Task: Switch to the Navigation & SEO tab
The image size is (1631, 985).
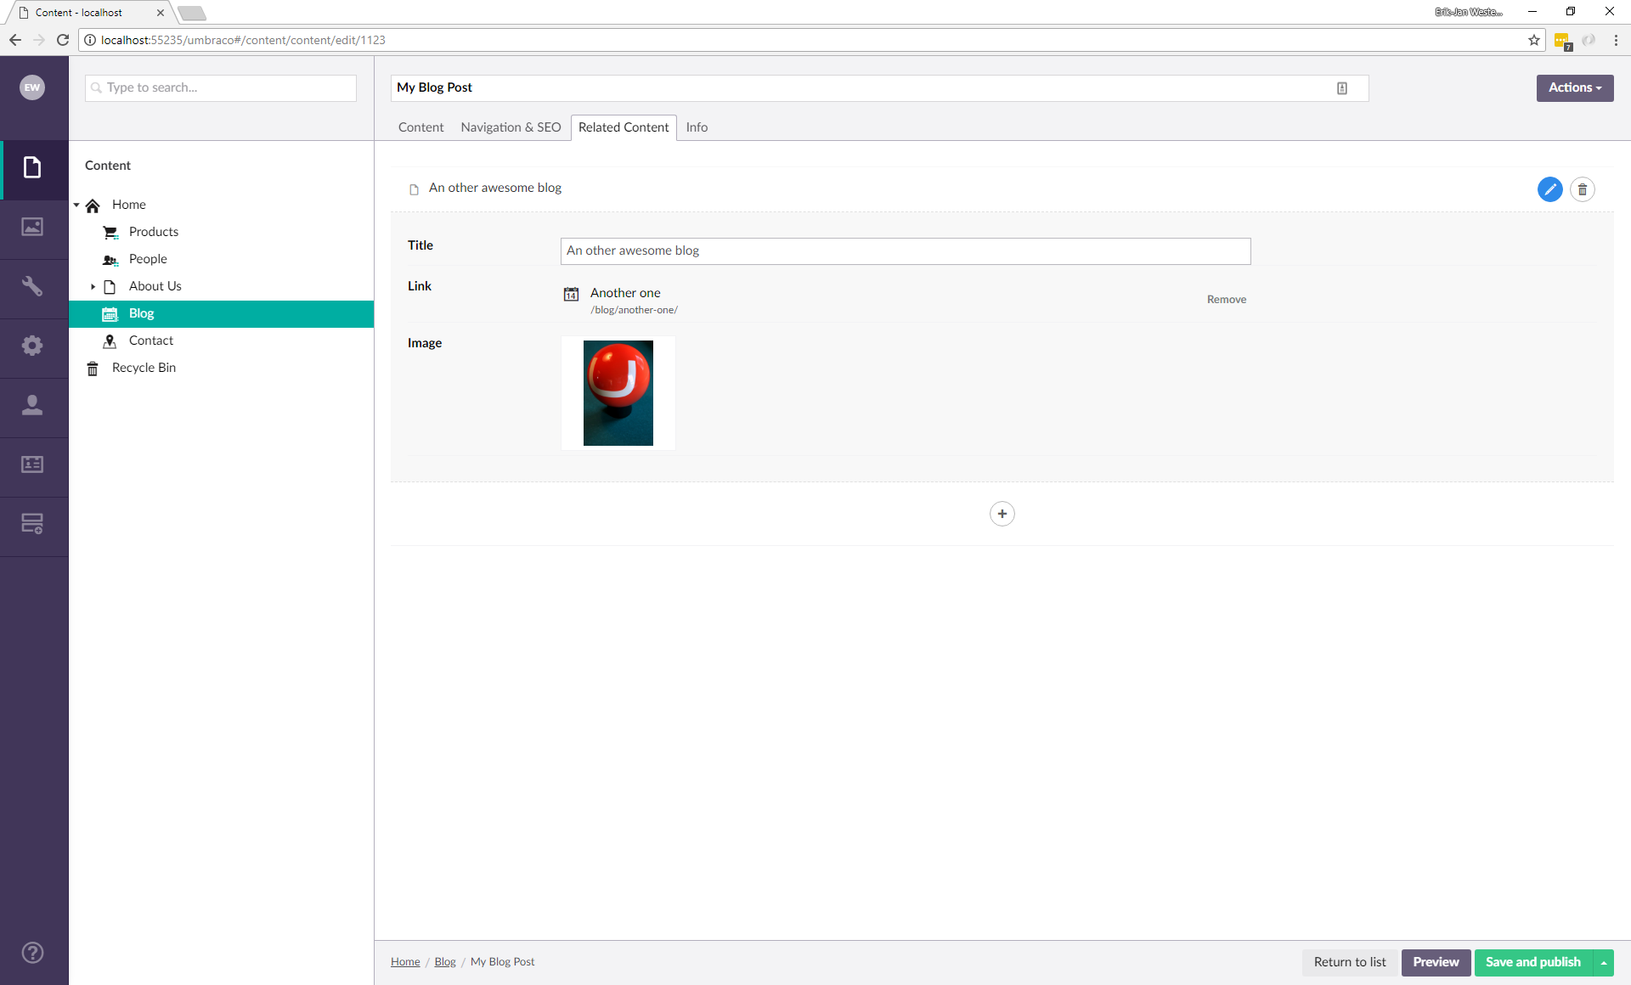Action: [511, 127]
